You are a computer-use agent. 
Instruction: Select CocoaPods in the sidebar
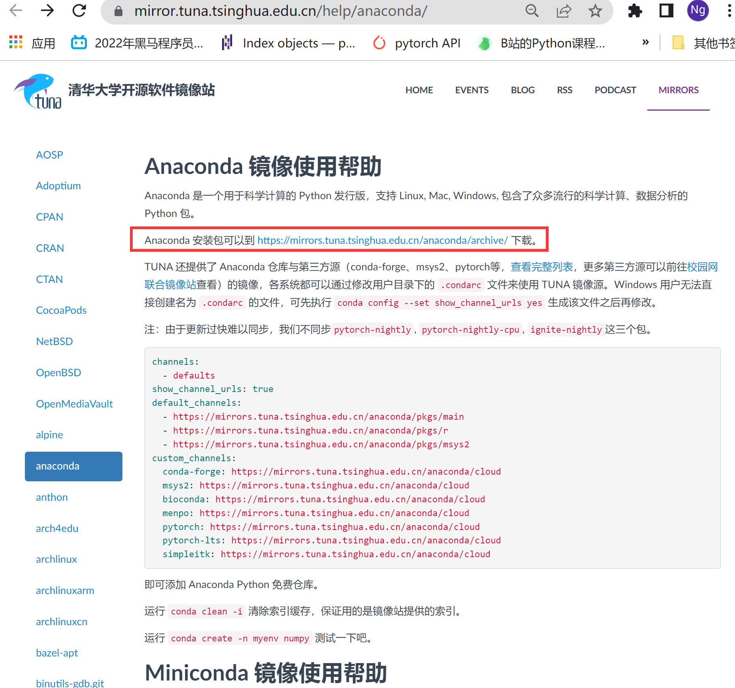pos(61,310)
